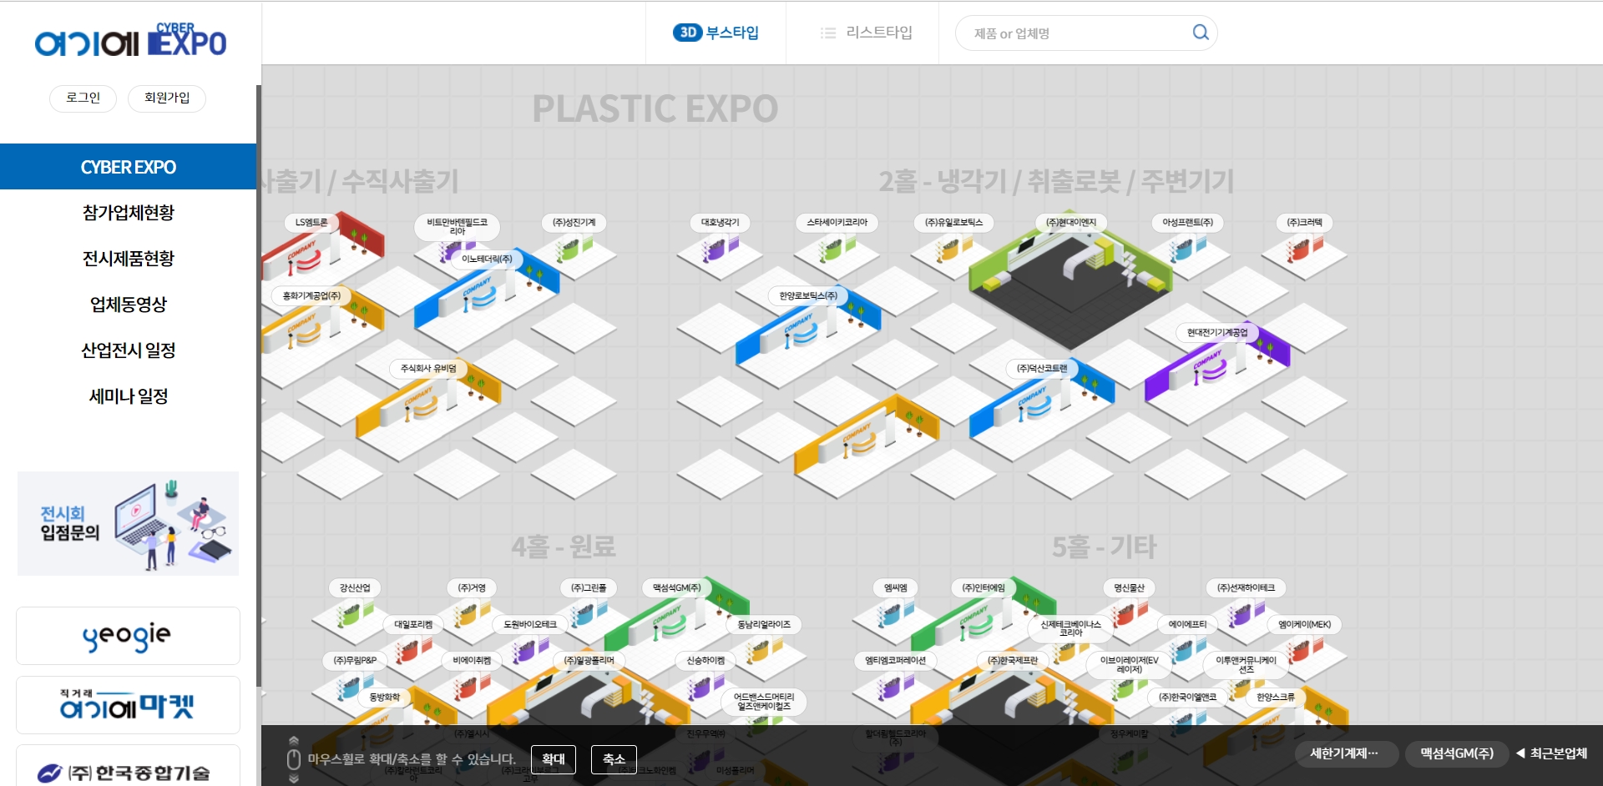Click the 어드밴스드머티리얼즈앤케이컬즈 booth label
Screen dimensions: 1603x786
764,701
